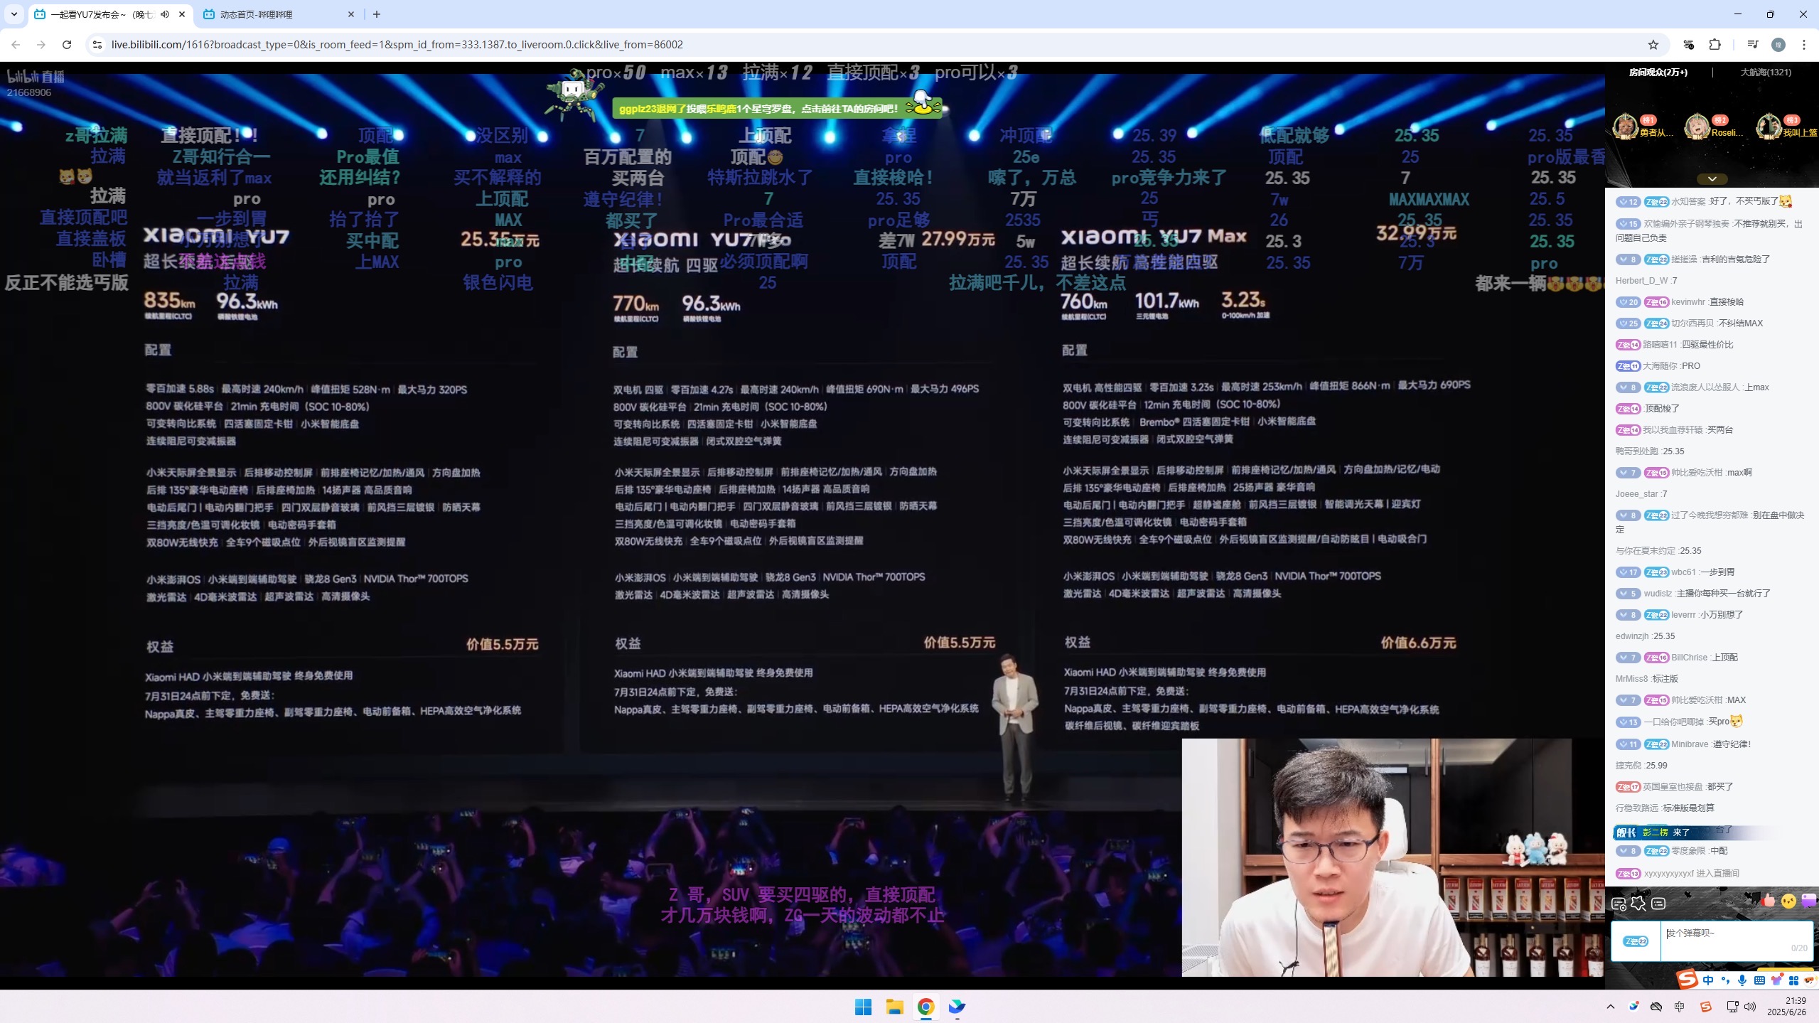
Task: Open Sogou skin shirt icon
Action: (1776, 980)
